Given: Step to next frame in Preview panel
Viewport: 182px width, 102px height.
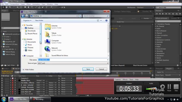Looking at the screenshot, I should [166, 14].
